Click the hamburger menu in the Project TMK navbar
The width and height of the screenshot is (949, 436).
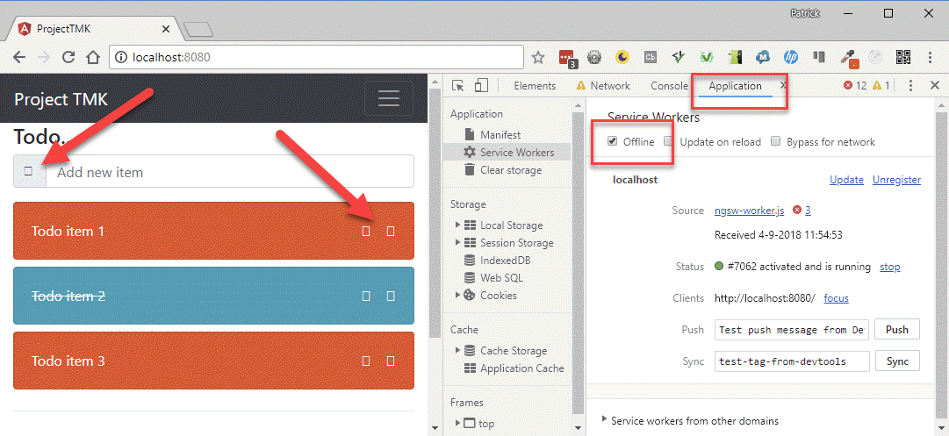(x=388, y=99)
